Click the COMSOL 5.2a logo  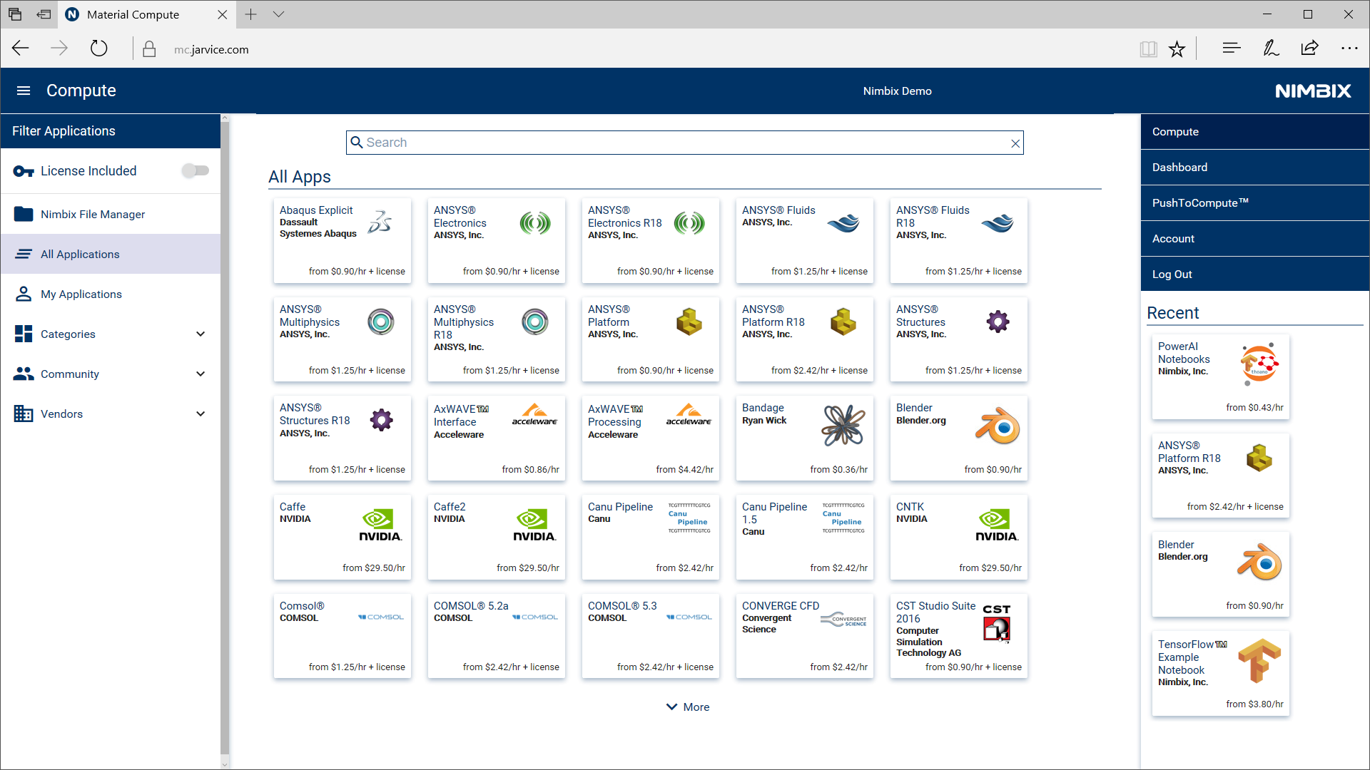click(534, 617)
